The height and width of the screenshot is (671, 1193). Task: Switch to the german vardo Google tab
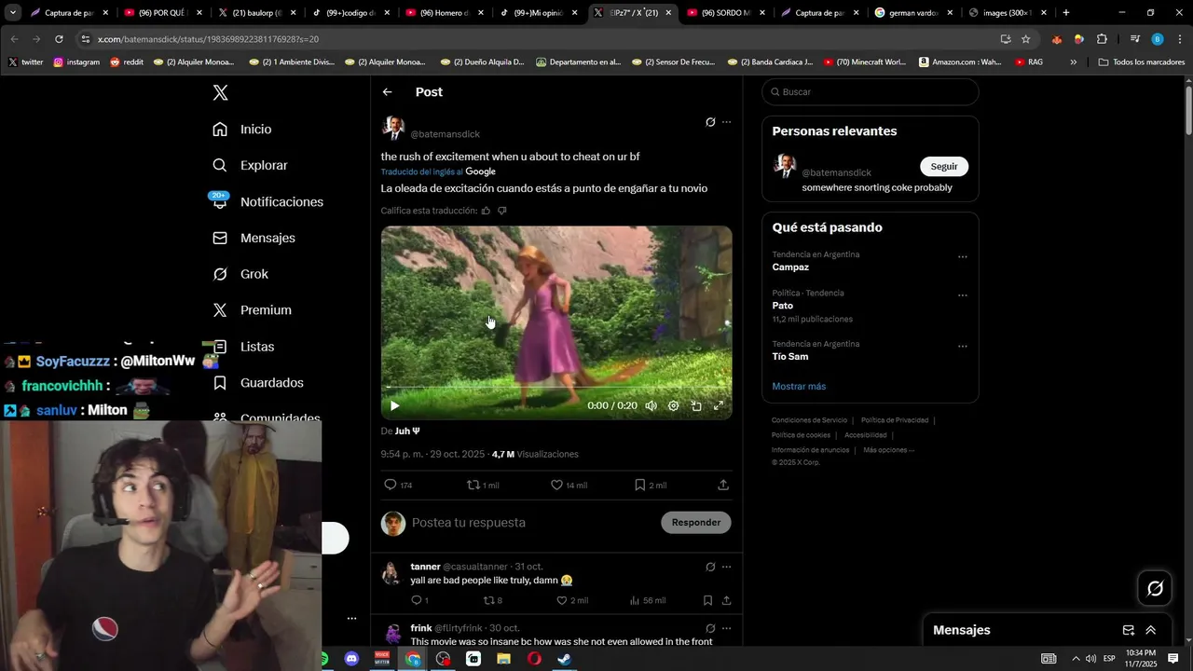coord(912,13)
